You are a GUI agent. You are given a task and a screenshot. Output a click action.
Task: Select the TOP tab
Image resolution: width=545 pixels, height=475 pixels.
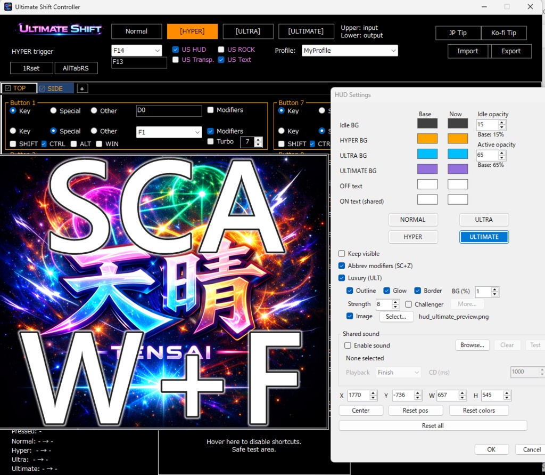click(19, 88)
